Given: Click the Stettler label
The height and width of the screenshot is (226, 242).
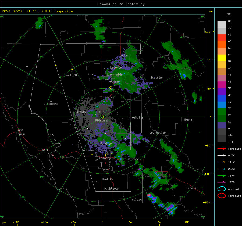Looking at the screenshot, I should click(157, 78).
